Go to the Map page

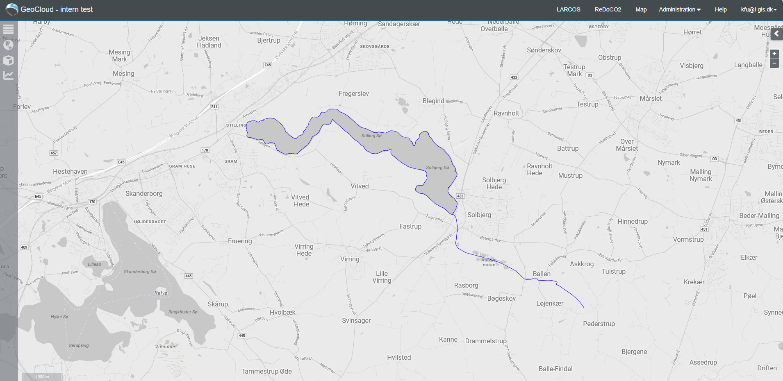641,9
